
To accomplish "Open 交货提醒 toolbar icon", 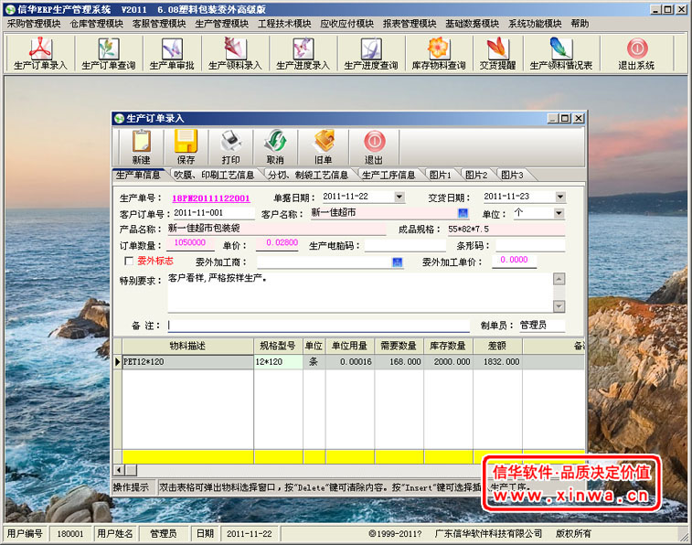I will coord(498,54).
